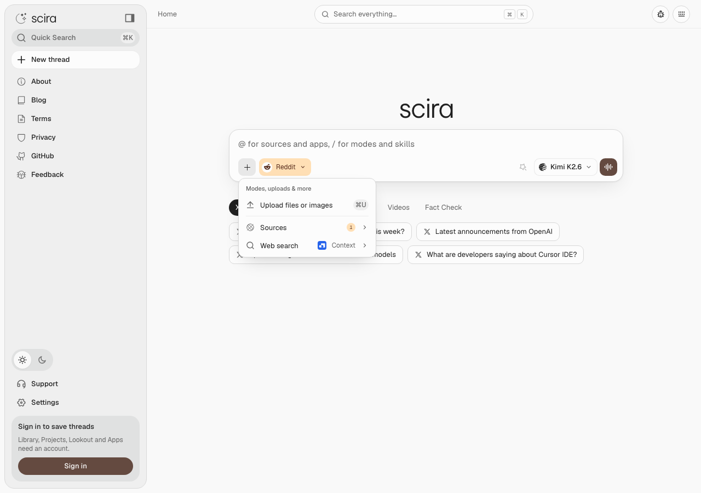701x493 pixels.
Task: Switch to light theme with the sun toggle
Action: (x=22, y=360)
